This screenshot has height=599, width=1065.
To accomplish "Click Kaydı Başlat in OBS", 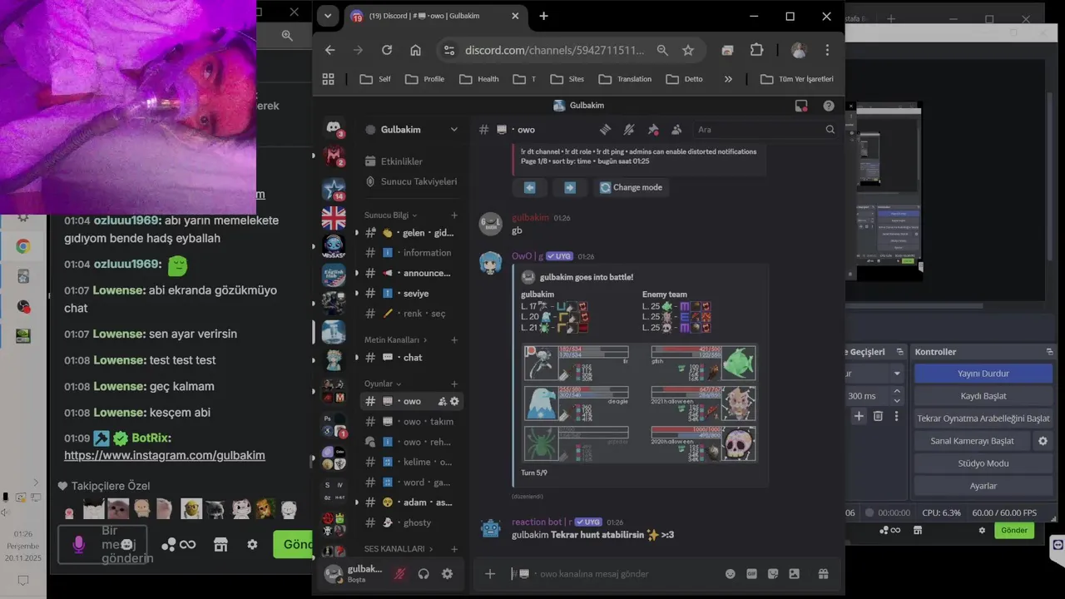I will pos(983,396).
